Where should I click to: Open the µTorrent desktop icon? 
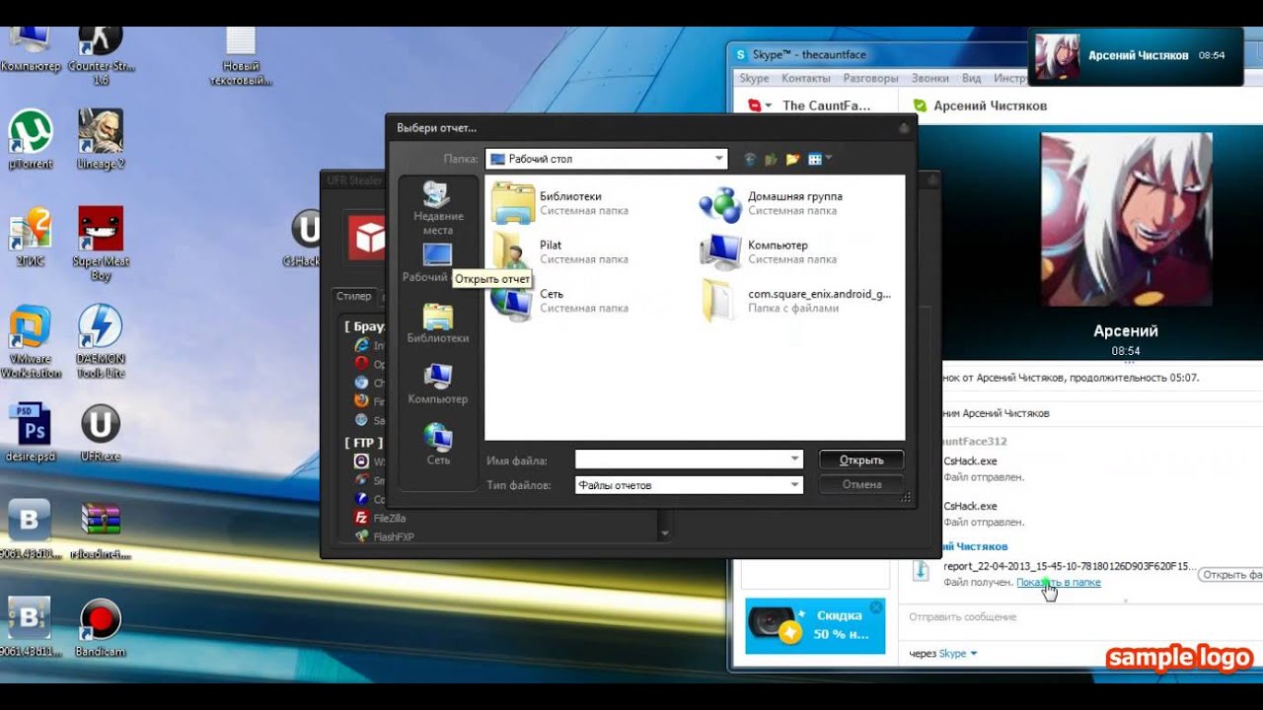pyautogui.click(x=31, y=139)
